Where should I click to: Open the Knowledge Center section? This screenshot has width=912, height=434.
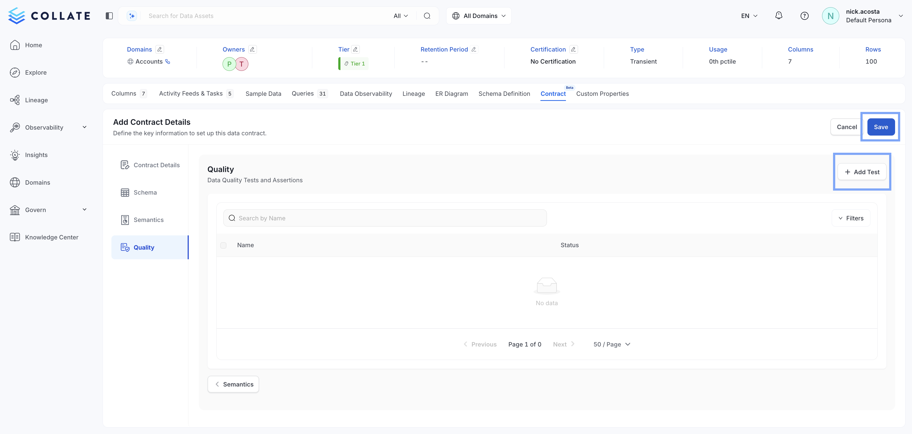(x=52, y=237)
